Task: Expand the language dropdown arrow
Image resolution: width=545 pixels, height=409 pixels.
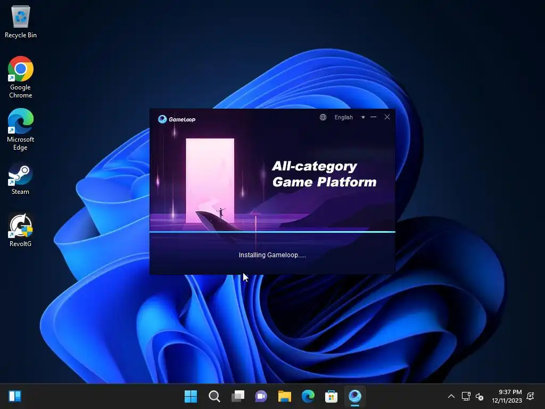Action: 363,118
